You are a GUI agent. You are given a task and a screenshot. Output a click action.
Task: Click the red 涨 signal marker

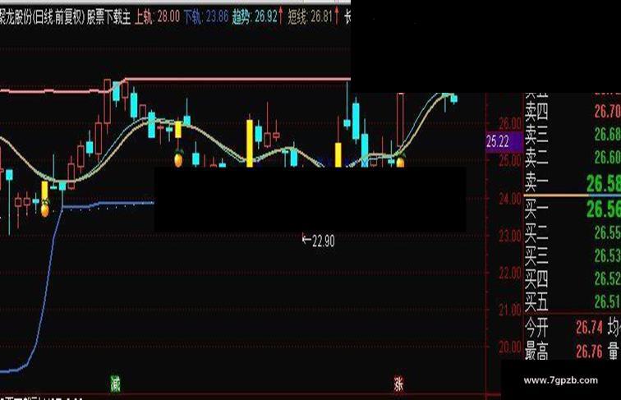coord(398,384)
